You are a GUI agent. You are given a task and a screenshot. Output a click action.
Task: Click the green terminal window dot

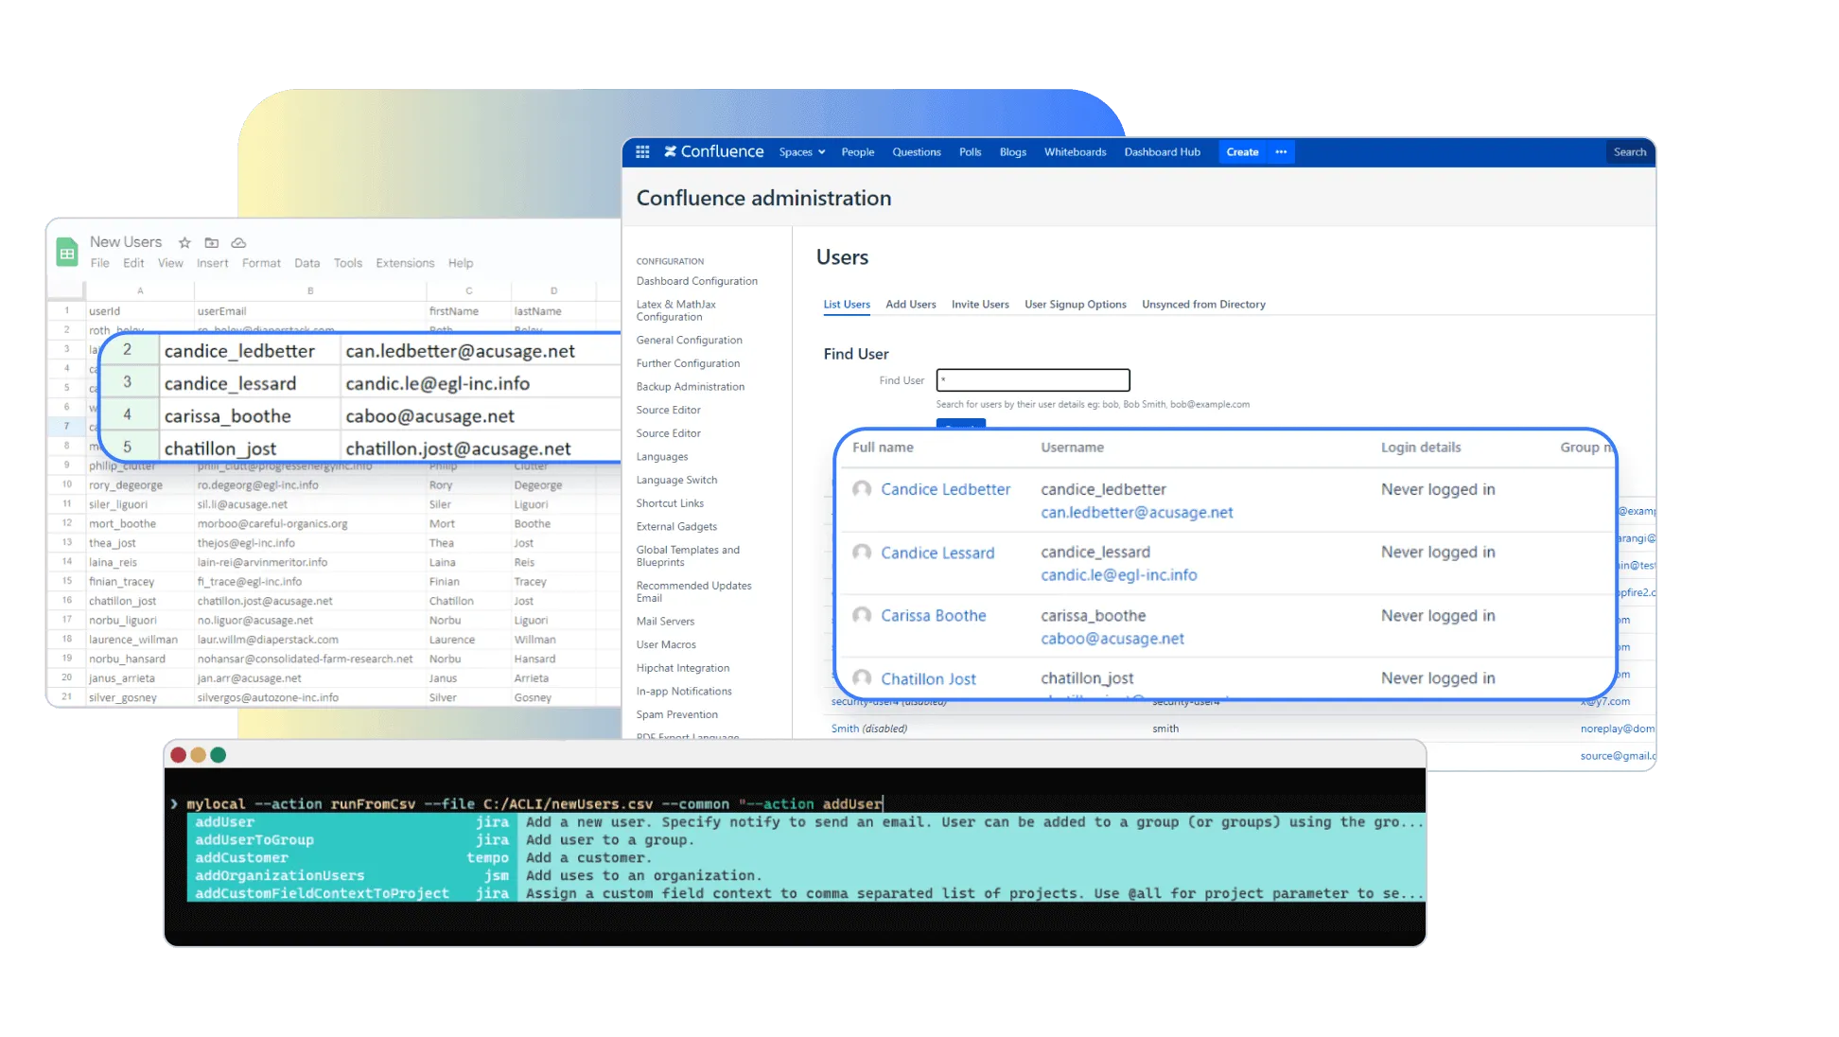[219, 755]
